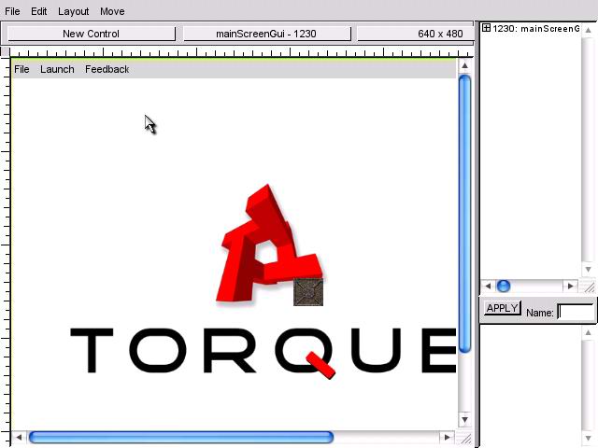
Task: Select the 1230: mainScreenGui tree row
Action: click(x=535, y=28)
